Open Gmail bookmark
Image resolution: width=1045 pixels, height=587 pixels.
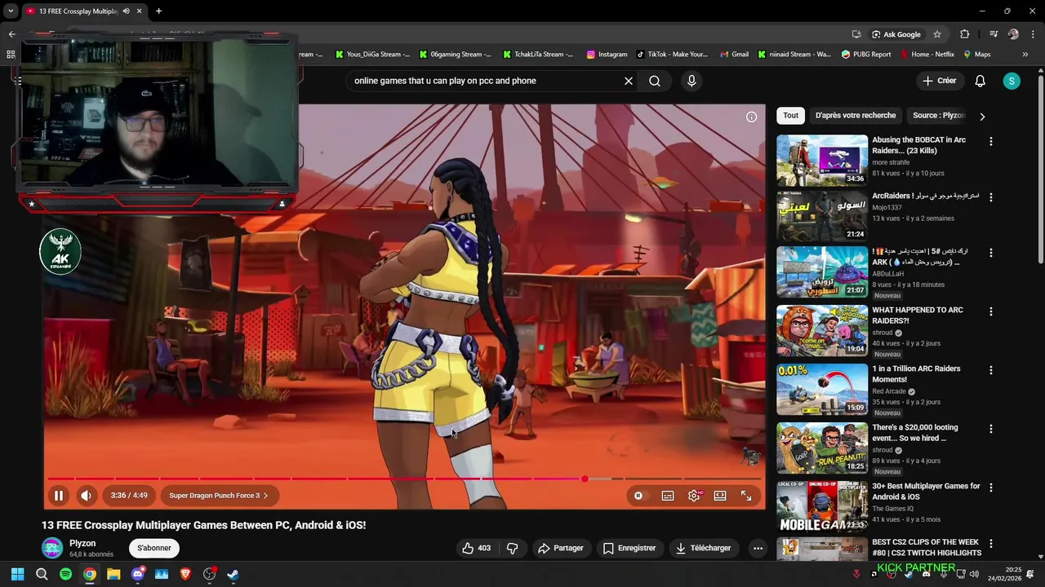click(734, 55)
